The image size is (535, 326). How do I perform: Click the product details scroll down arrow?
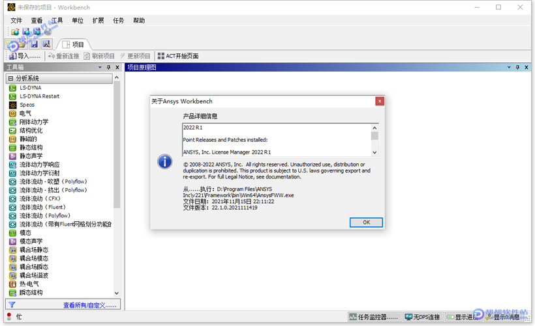pyautogui.click(x=374, y=152)
